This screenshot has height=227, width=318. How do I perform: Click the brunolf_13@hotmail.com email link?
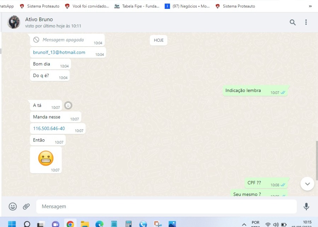tap(59, 52)
